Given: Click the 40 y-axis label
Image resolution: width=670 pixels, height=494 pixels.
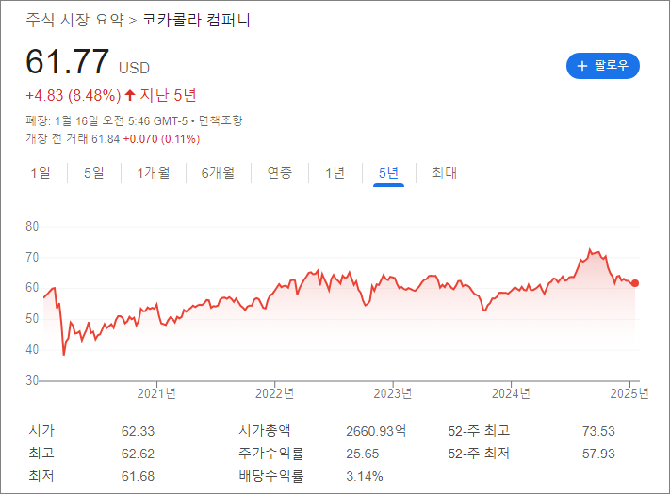Looking at the screenshot, I should tap(32, 350).
